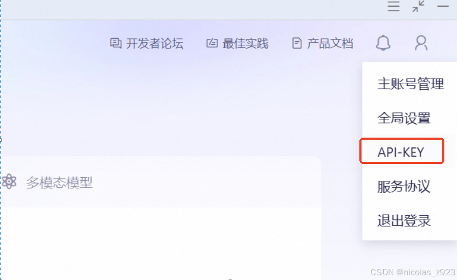Select the 多模态模型 section label

coord(59,183)
